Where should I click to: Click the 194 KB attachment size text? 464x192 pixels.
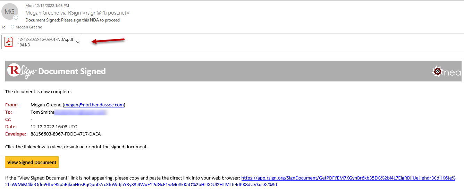tap(24, 45)
